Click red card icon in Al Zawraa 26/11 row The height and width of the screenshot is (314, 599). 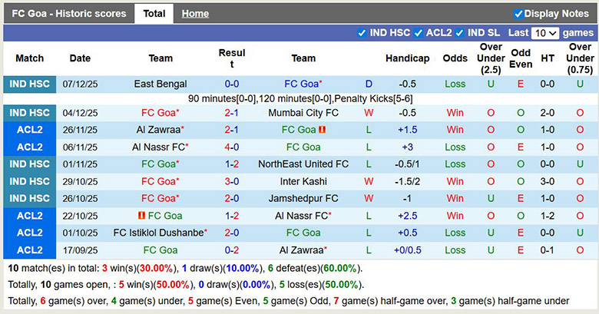[x=323, y=130]
